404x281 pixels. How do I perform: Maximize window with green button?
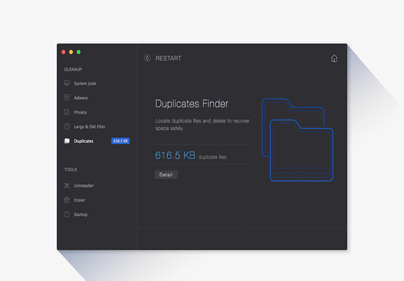[x=79, y=52]
